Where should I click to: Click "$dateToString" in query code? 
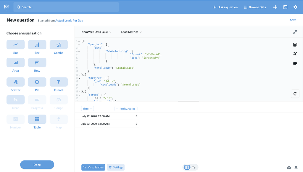coord(117,51)
